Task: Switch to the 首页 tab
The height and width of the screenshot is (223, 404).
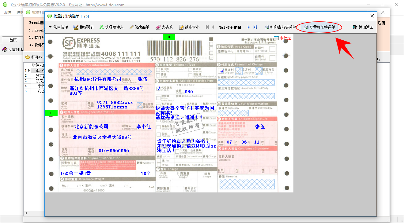Action: coord(13,40)
